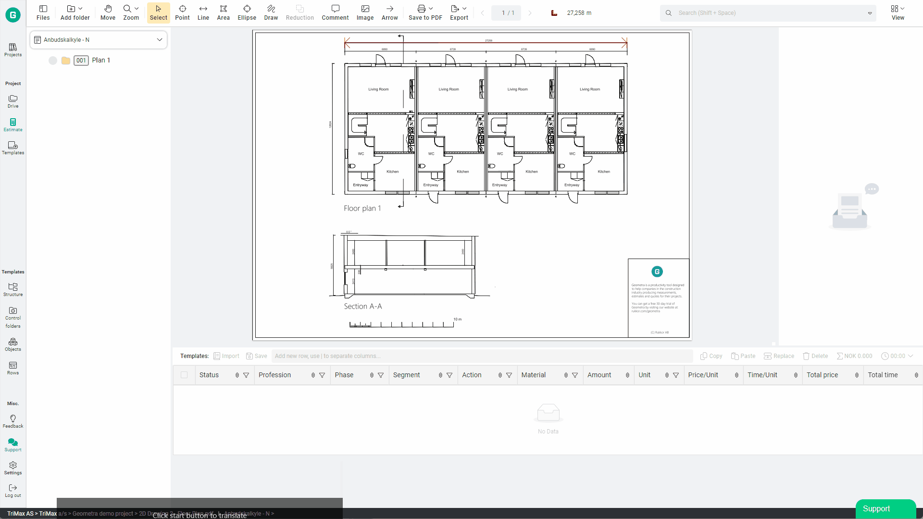Select the Ellipse tool
This screenshot has width=923, height=519.
247,13
